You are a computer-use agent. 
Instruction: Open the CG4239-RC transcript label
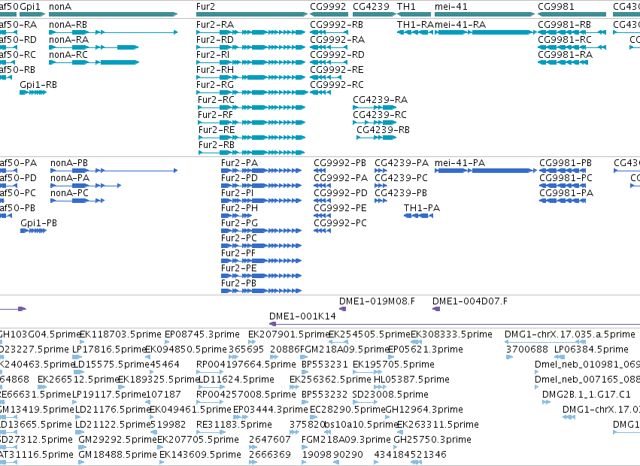[x=380, y=115]
